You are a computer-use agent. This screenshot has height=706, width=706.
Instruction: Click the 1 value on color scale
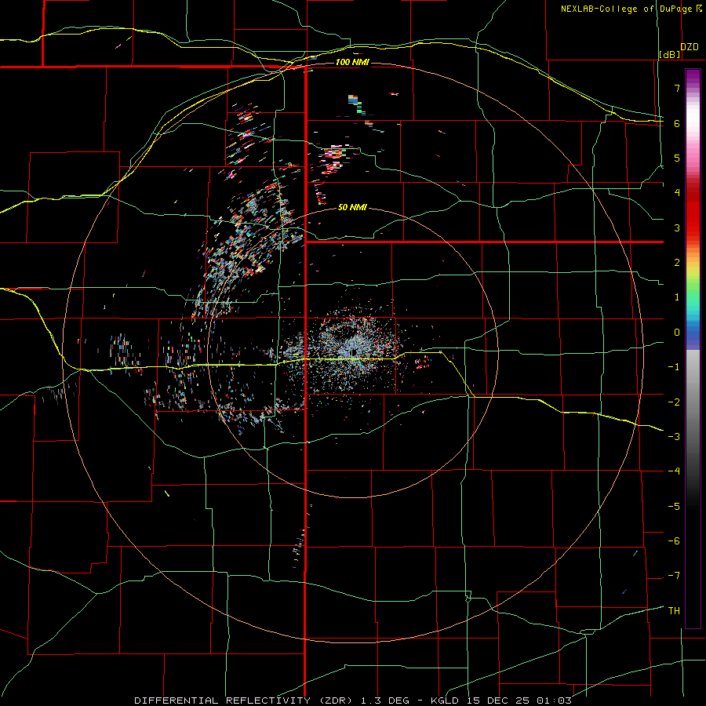677,297
